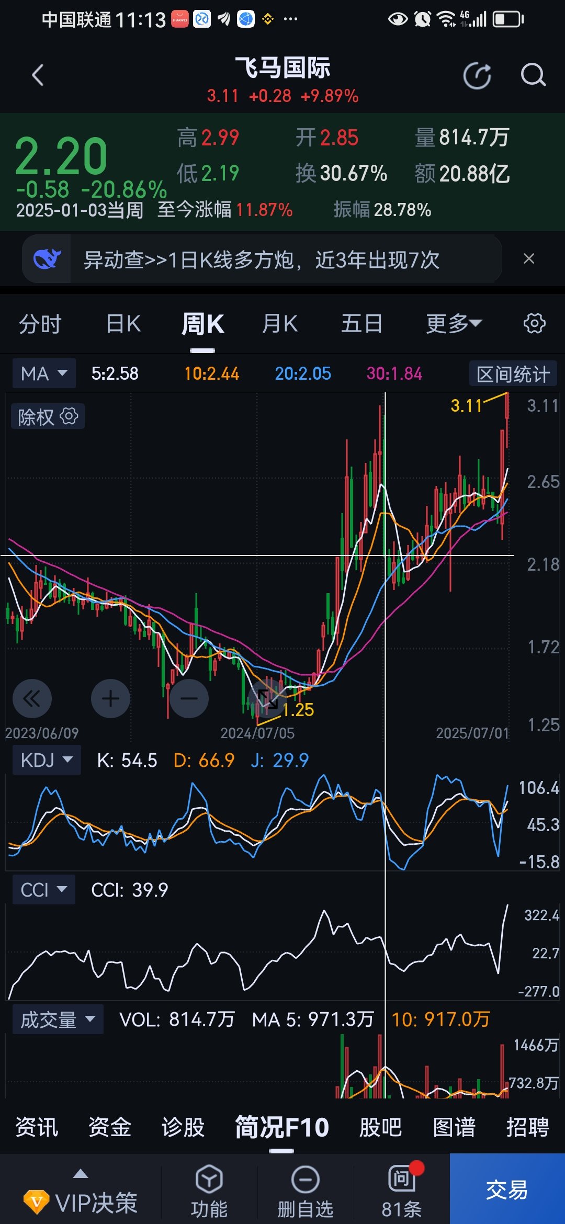The width and height of the screenshot is (565, 1224).
Task: Tap the 1.25 low price marker
Action: tap(298, 710)
